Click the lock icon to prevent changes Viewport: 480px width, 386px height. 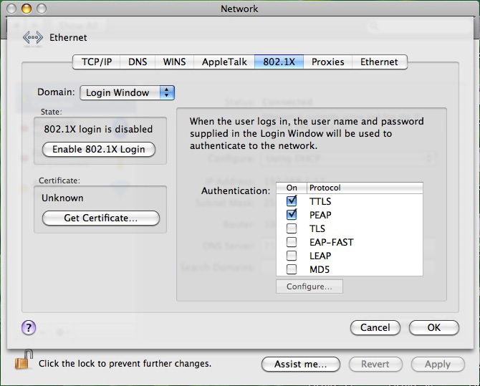(x=24, y=360)
